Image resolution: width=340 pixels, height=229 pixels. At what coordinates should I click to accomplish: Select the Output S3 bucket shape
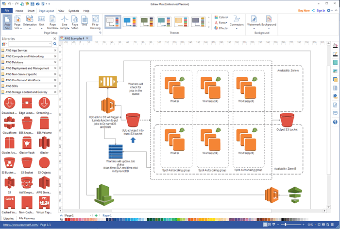287,120
